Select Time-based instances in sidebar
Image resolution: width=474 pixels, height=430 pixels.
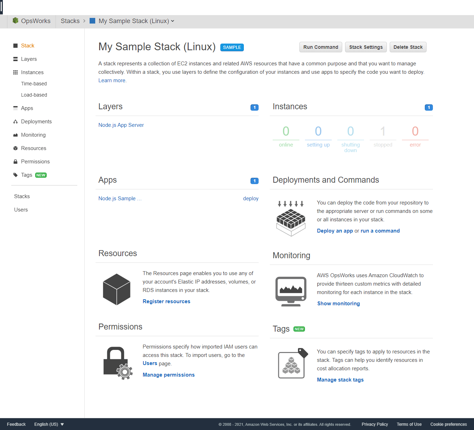[34, 84]
